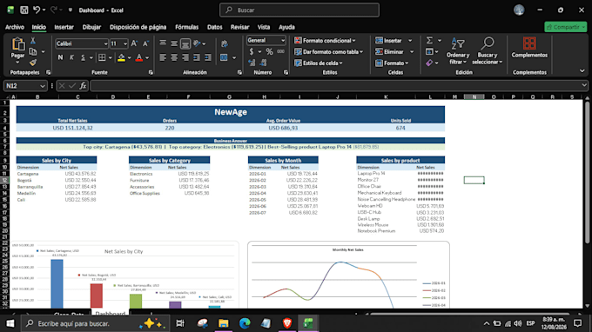The width and height of the screenshot is (592, 332).
Task: Click the green Compartir button
Action: point(566,27)
